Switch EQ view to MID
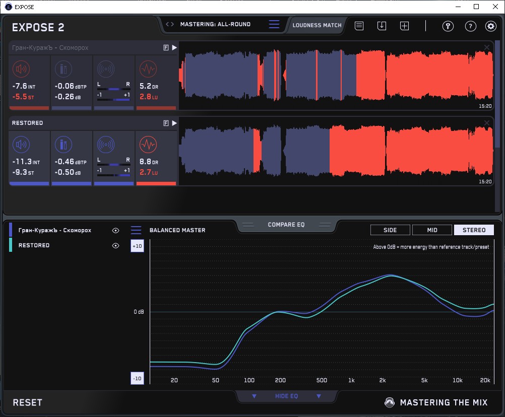 (432, 230)
